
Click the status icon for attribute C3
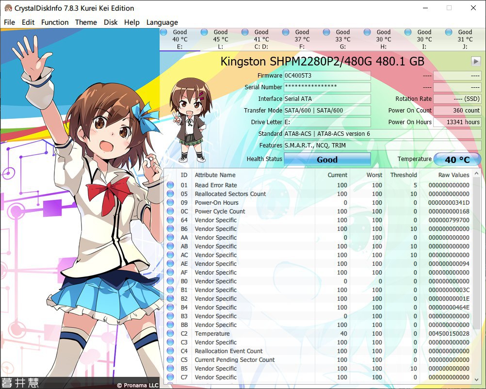170,342
